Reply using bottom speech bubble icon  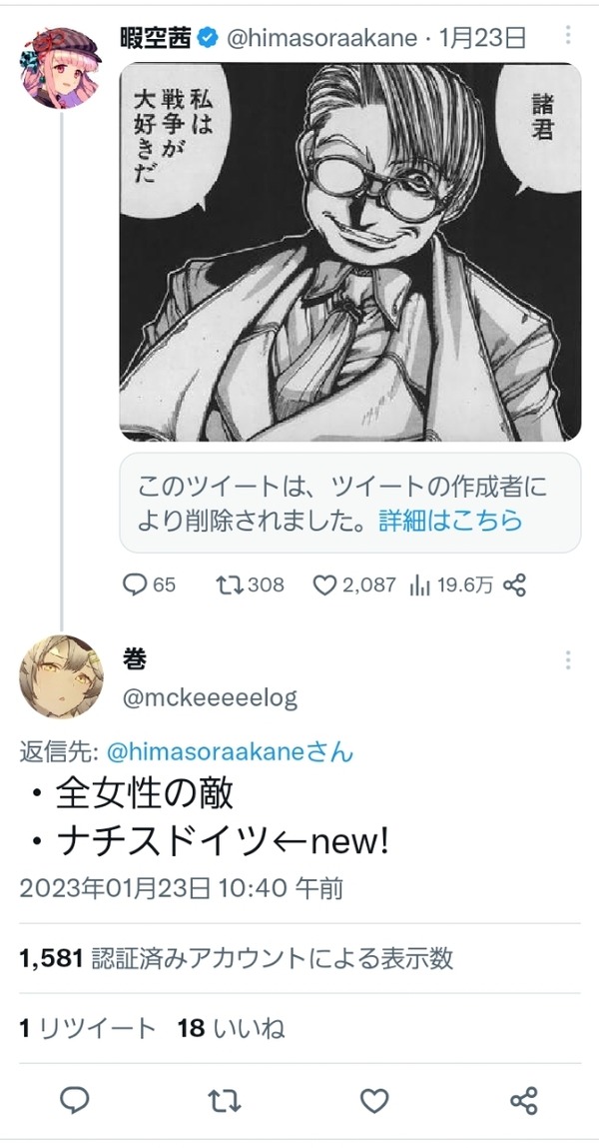pyautogui.click(x=75, y=1100)
